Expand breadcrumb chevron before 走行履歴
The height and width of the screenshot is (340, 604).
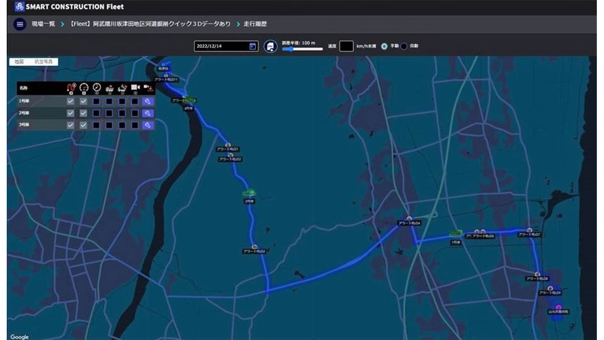pyautogui.click(x=237, y=24)
